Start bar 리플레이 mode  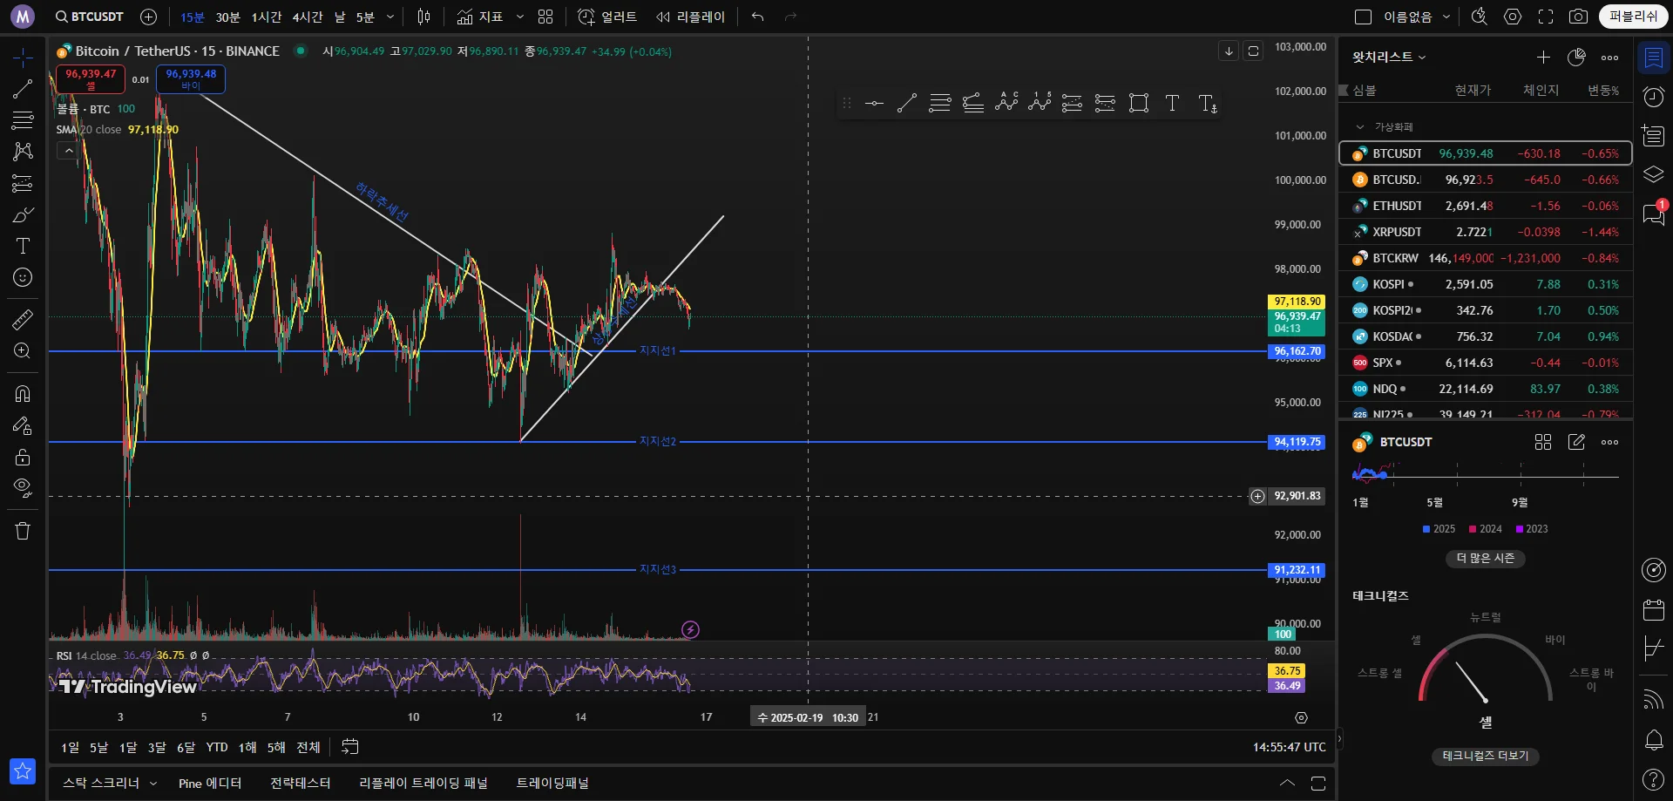[x=690, y=17]
